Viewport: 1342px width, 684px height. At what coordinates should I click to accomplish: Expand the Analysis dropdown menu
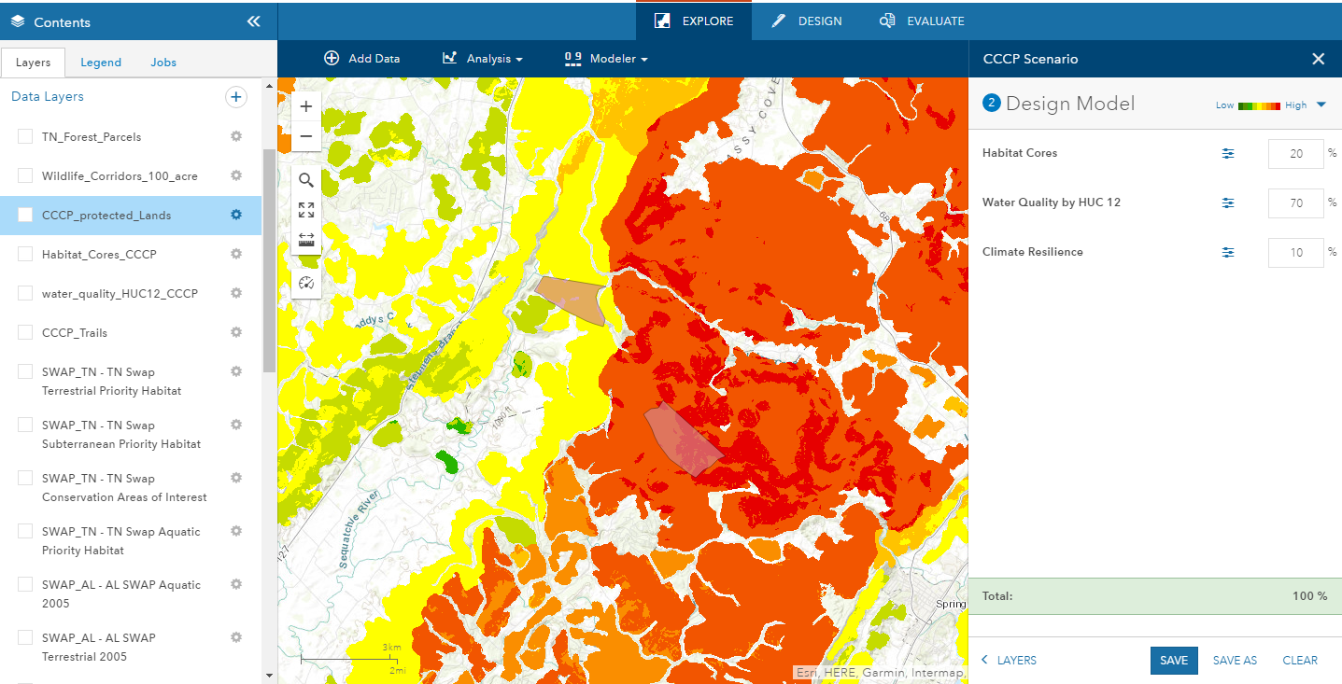(482, 59)
